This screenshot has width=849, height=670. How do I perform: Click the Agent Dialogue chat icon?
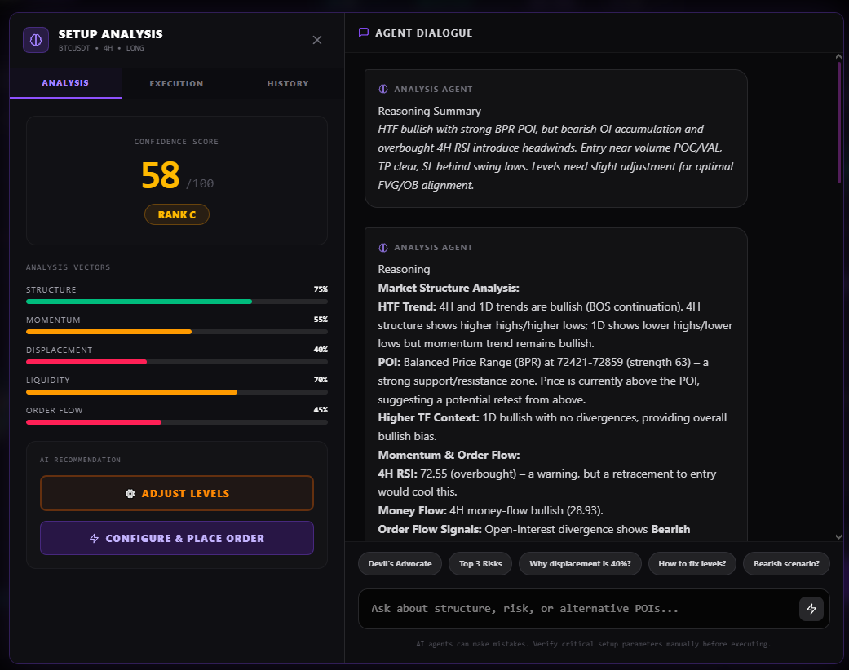[364, 33]
